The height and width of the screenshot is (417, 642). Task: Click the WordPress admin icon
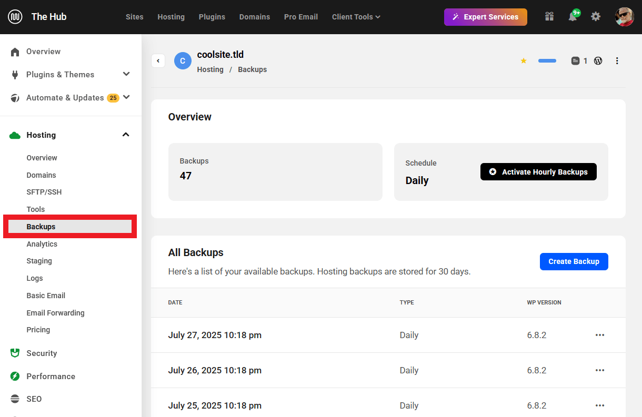point(598,61)
